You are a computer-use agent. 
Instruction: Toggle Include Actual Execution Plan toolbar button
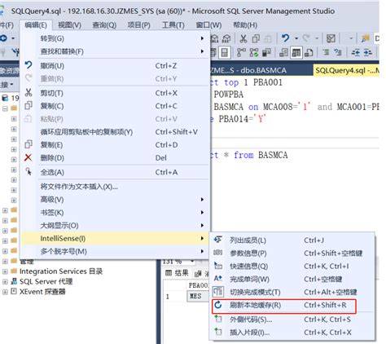[x=241, y=52]
